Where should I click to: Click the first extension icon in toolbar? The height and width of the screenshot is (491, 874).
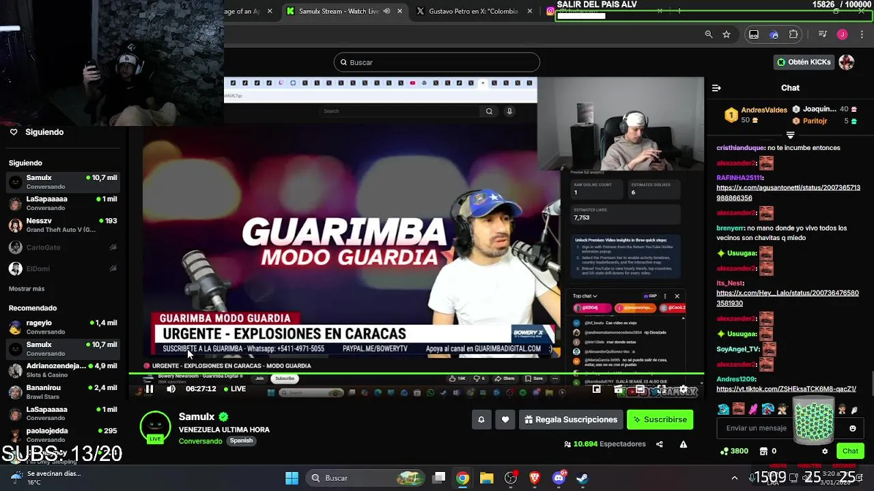(x=754, y=34)
